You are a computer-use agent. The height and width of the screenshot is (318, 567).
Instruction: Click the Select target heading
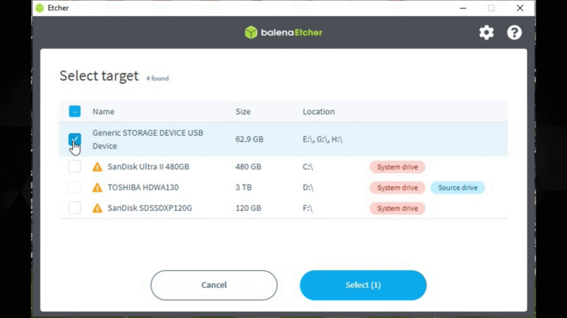pos(99,76)
